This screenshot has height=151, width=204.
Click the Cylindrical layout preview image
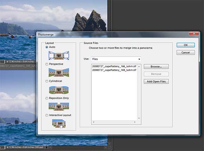pyautogui.click(x=59, y=90)
